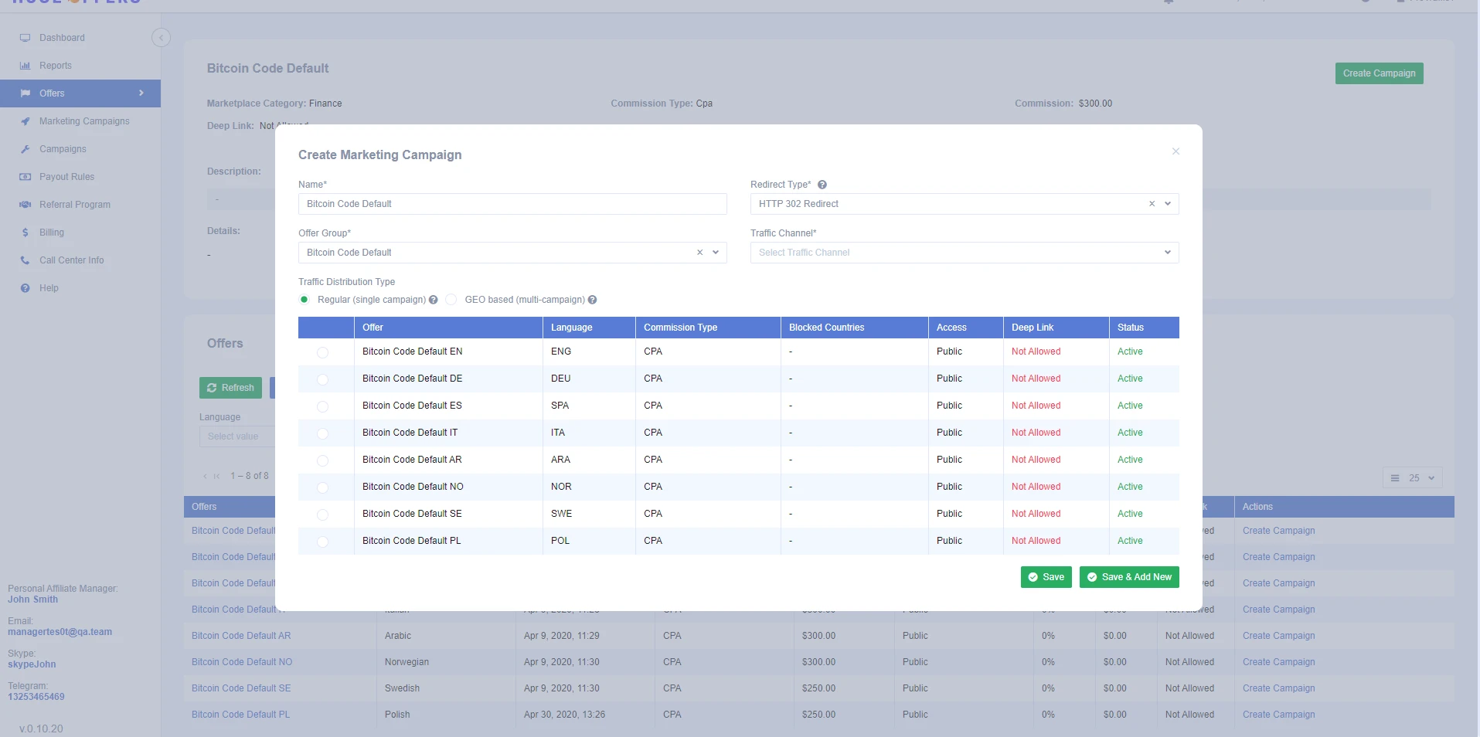Click the Help question mark icon

coord(26,288)
